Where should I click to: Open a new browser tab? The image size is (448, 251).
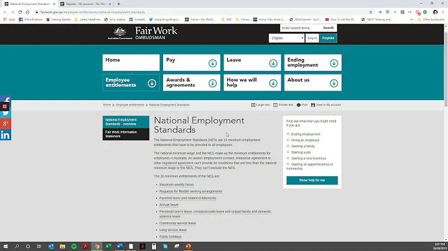(x=119, y=4)
